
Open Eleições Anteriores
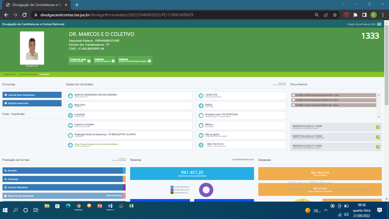point(32,103)
